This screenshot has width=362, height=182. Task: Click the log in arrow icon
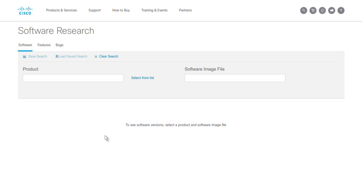coord(322,11)
